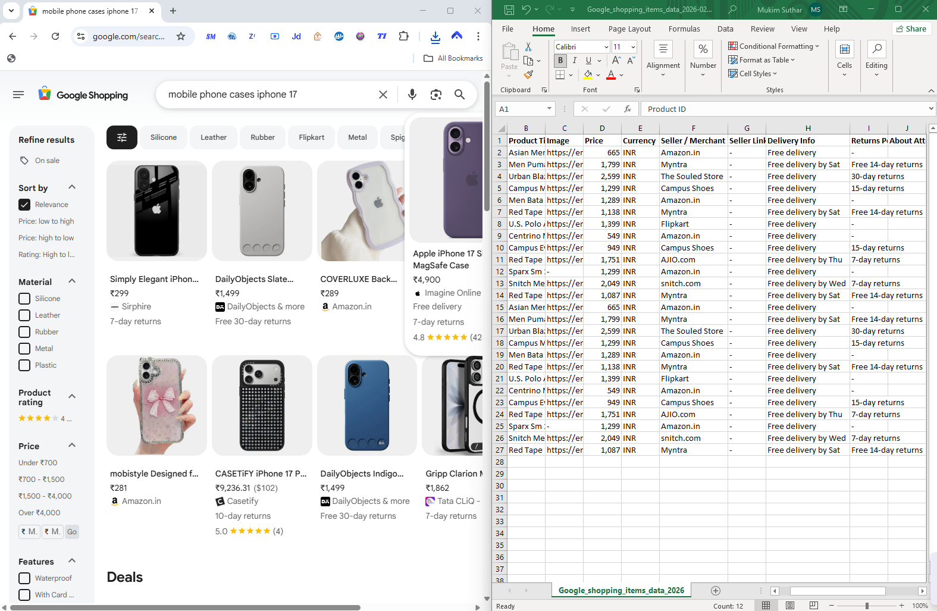
Task: Click the Save icon in Excel title bar
Action: coord(509,10)
